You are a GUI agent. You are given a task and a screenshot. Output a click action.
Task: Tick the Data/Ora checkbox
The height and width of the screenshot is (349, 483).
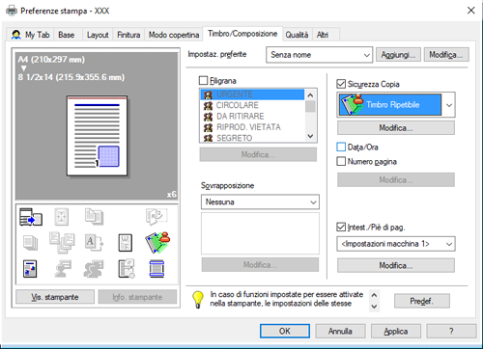341,148
